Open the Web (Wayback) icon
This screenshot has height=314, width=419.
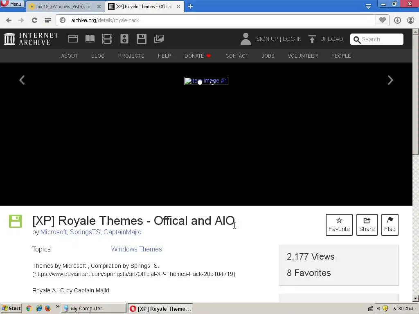pyautogui.click(x=73, y=39)
